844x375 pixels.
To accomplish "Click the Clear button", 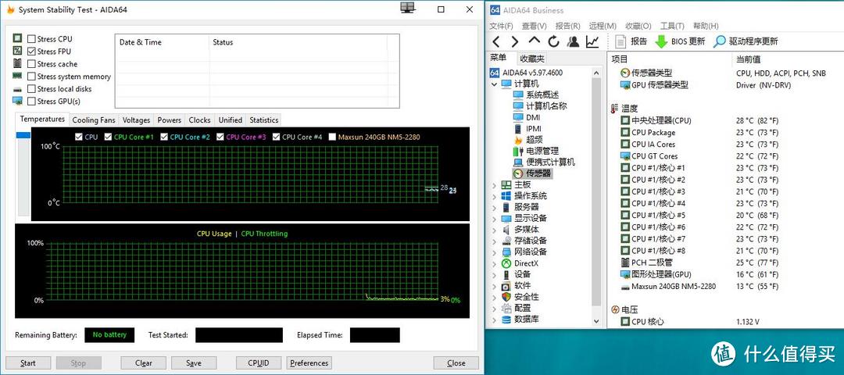I will 143,363.
